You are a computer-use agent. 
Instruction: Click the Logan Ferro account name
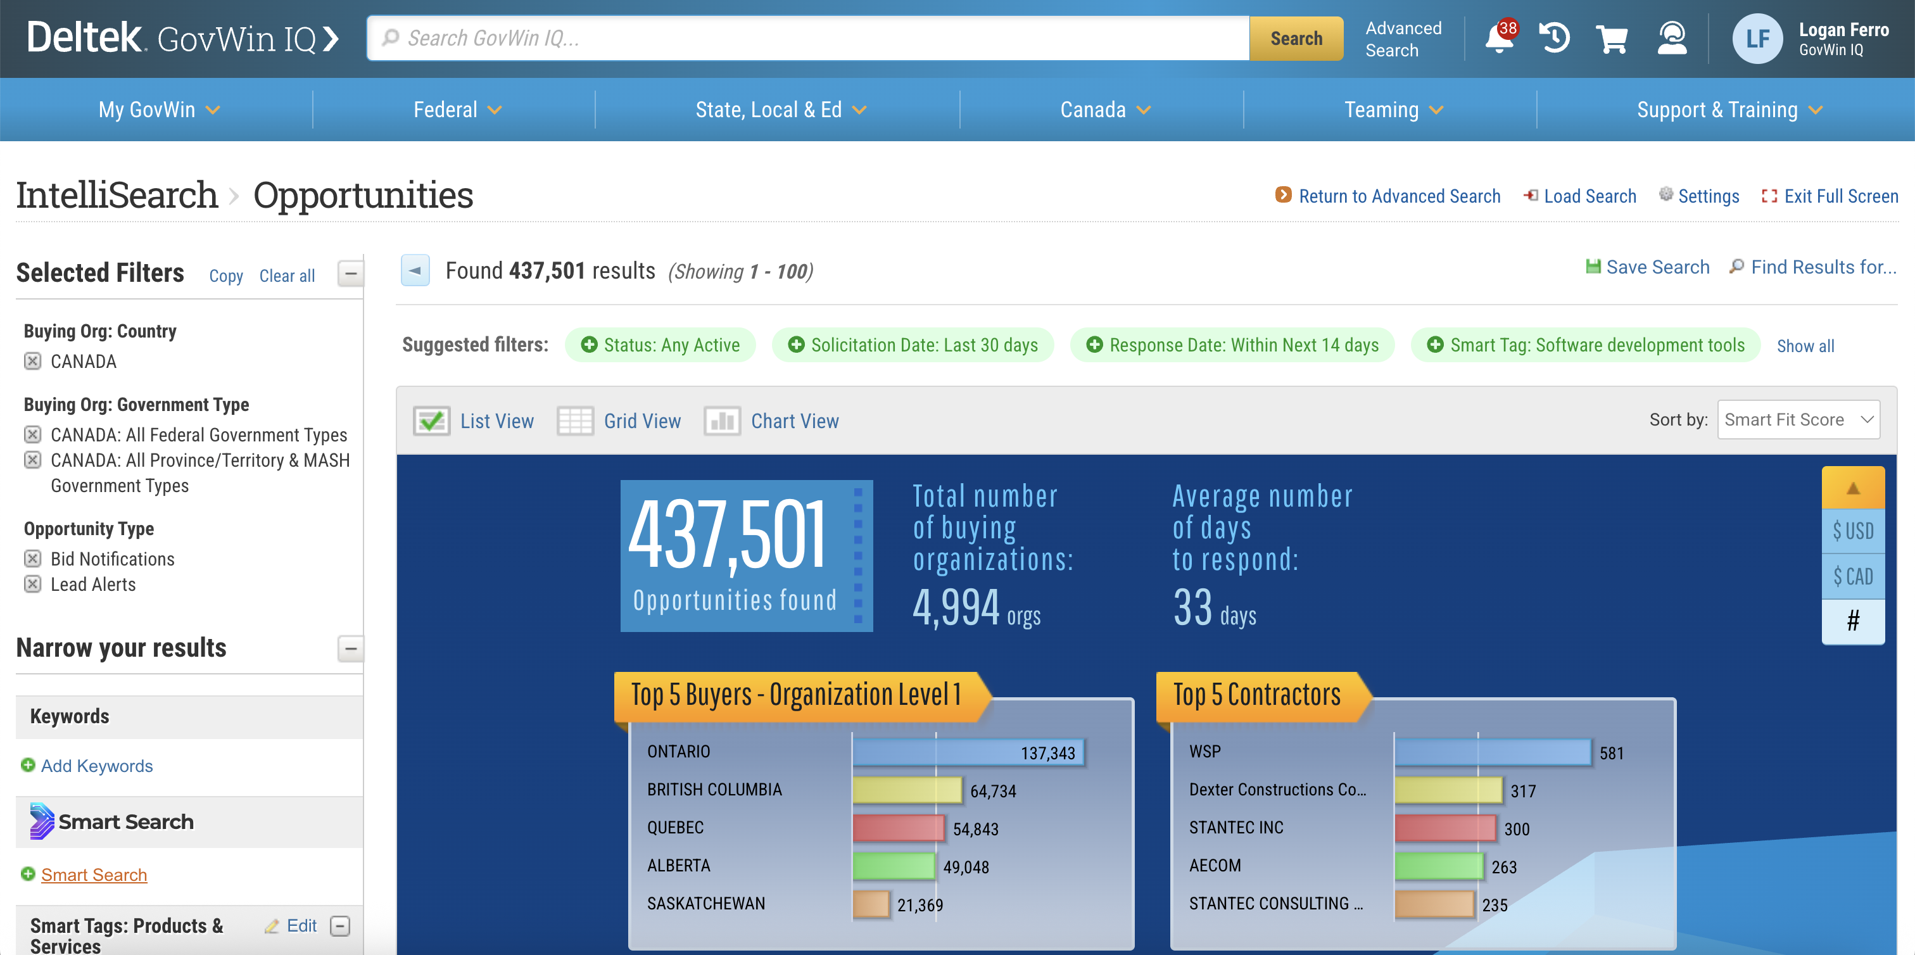pyautogui.click(x=1843, y=30)
